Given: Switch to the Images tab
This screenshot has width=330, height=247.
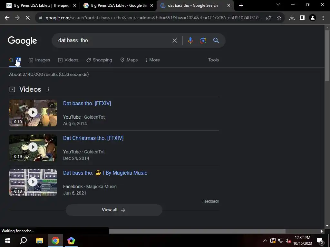Looking at the screenshot, I should pyautogui.click(x=39, y=60).
